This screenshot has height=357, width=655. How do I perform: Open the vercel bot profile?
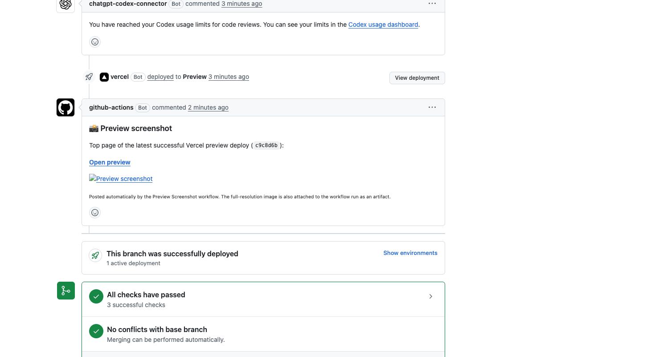click(x=119, y=77)
